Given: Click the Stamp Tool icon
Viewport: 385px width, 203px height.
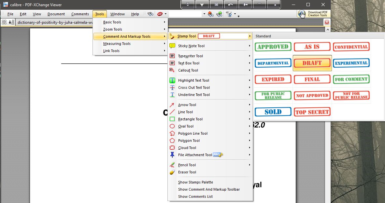Looking at the screenshot, I should coord(172,36).
